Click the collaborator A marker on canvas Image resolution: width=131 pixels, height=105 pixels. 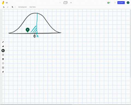(x=28, y=30)
